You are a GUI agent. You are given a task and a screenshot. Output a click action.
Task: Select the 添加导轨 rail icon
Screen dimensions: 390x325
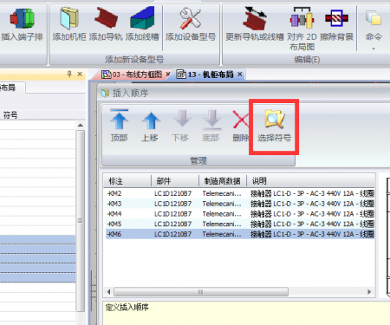(x=106, y=18)
